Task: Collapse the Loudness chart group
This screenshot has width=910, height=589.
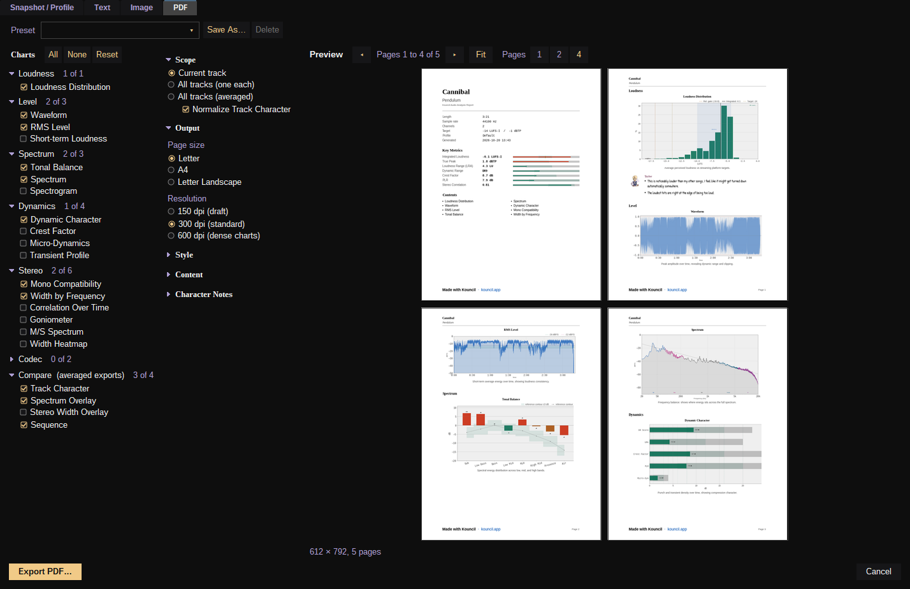Action: point(11,74)
